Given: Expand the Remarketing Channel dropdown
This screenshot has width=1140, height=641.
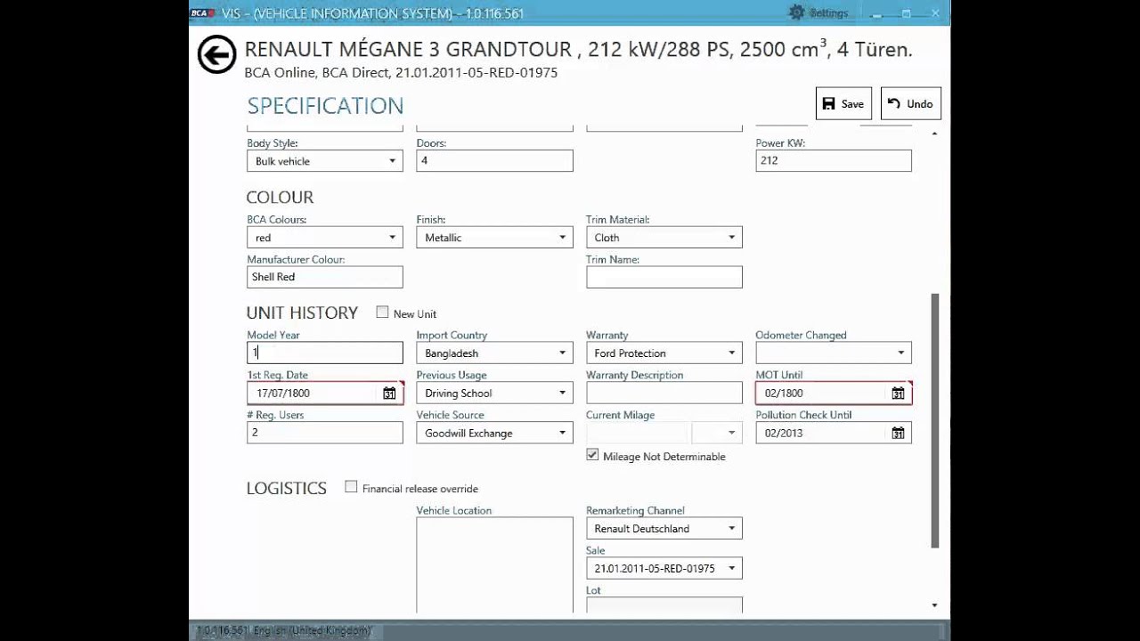Looking at the screenshot, I should tap(664, 529).
